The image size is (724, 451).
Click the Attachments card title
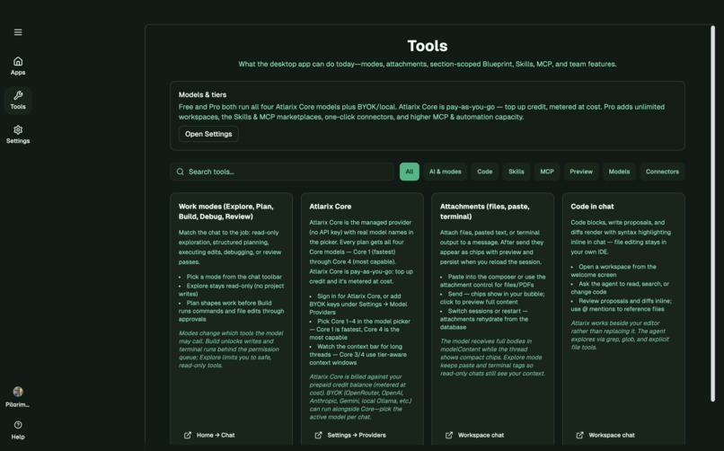485,211
